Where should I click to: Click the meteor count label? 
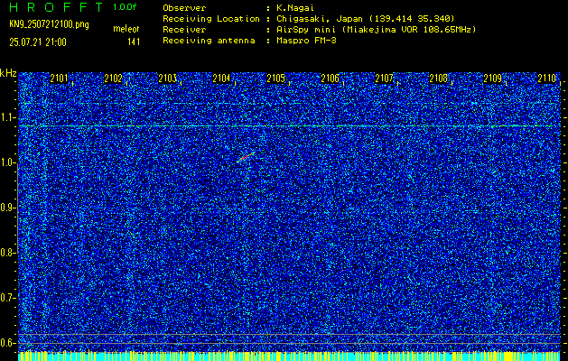click(x=126, y=29)
